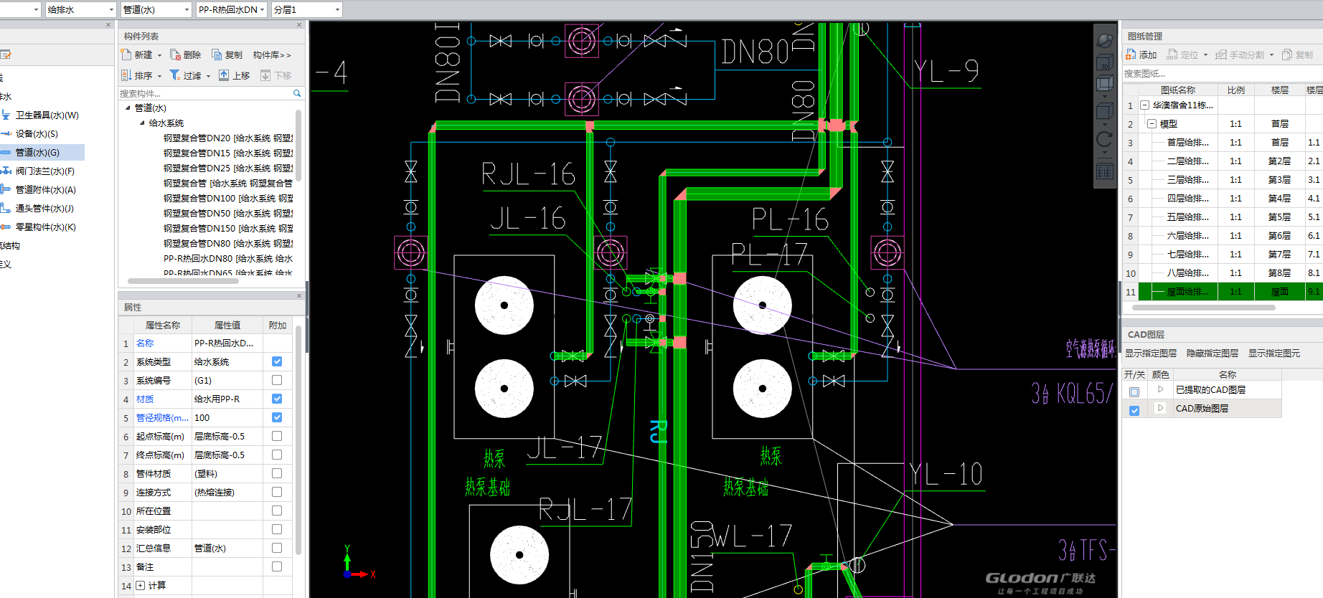Click the 上移 move up icon
This screenshot has width=1323, height=598.
[224, 75]
